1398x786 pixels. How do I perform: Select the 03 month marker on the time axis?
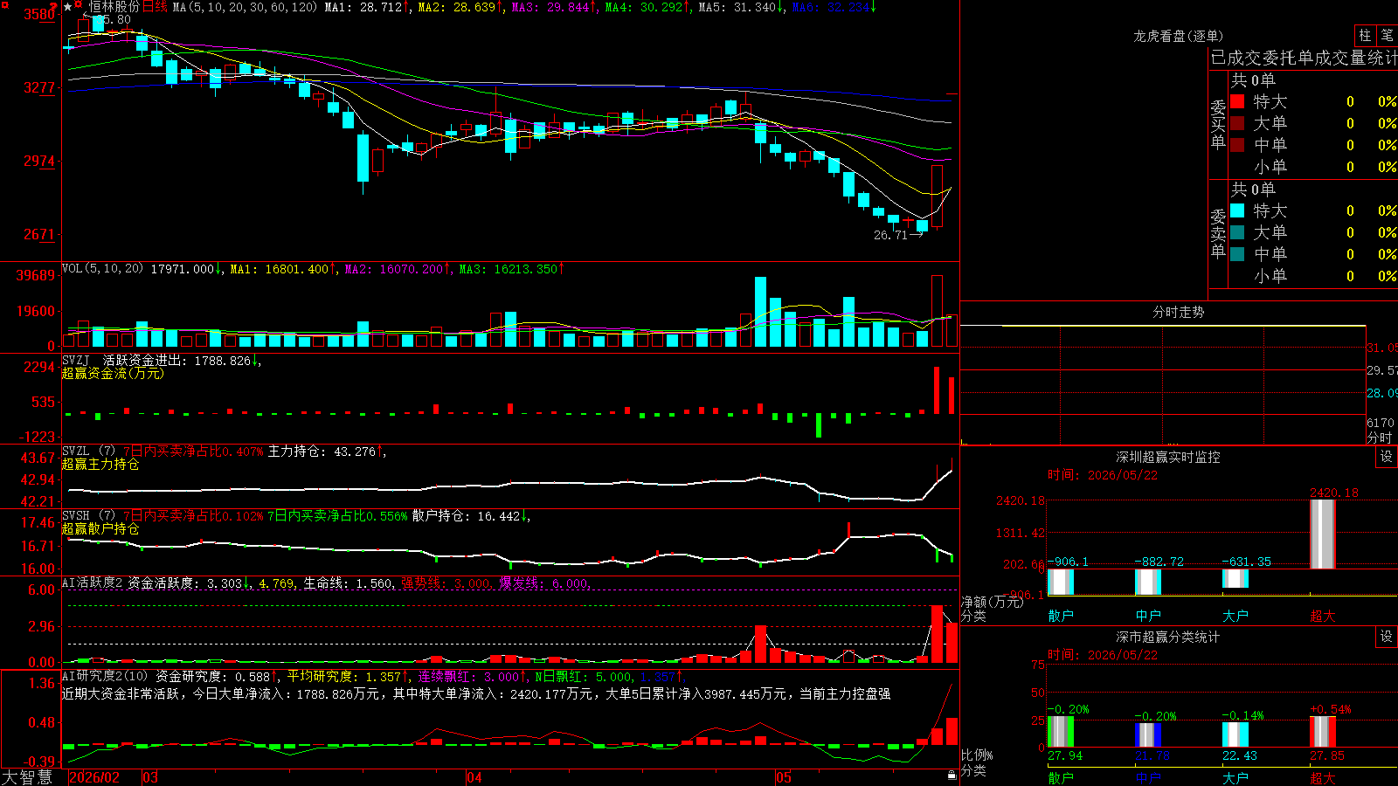150,777
